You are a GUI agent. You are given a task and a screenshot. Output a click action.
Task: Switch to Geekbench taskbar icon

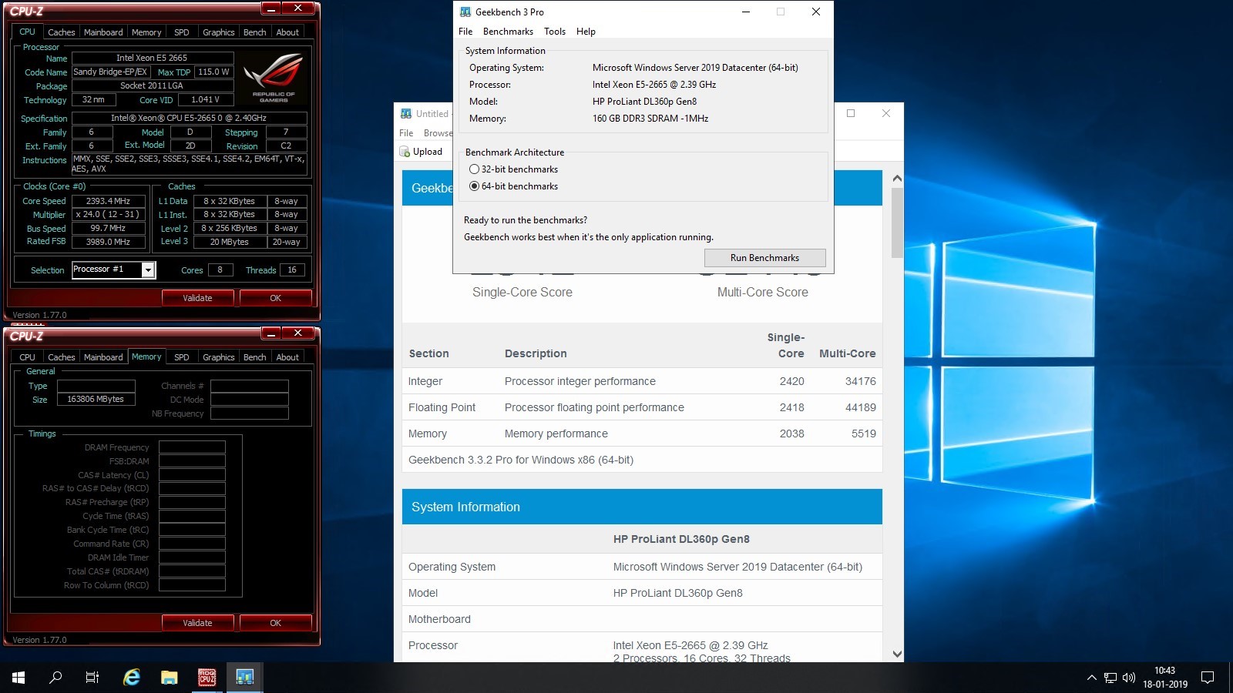coord(245,678)
